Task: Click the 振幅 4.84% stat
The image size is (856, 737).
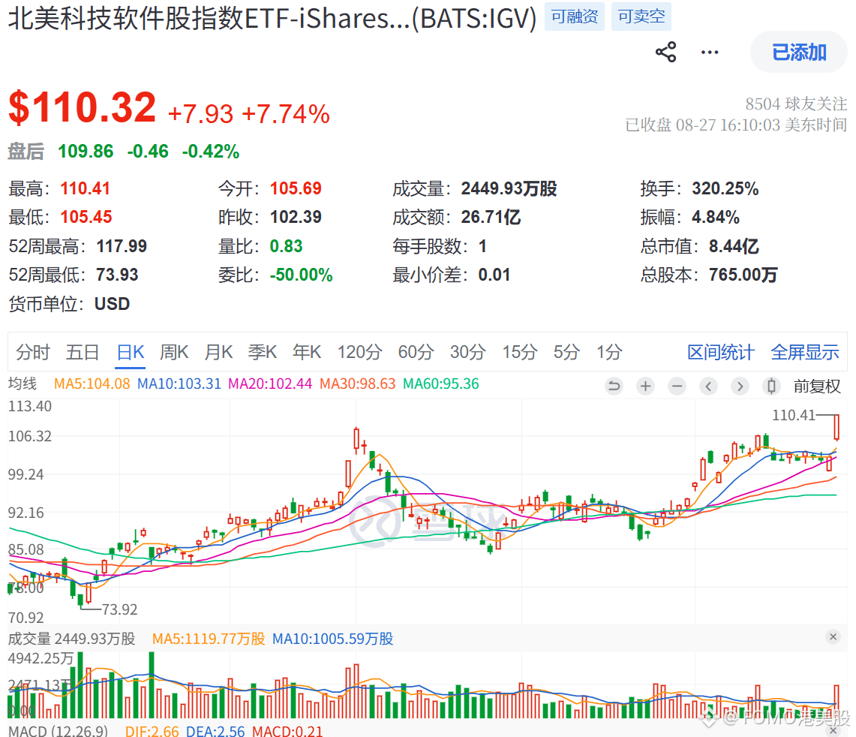Action: 690,217
